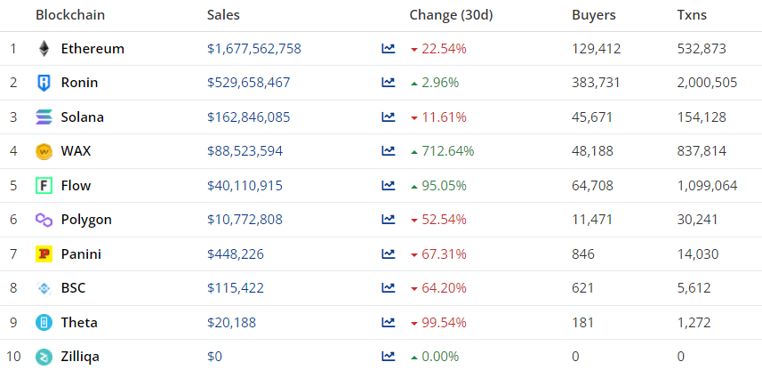Viewport: 762px width, 370px height.
Task: Click the BSC logo icon
Action: coord(44,288)
